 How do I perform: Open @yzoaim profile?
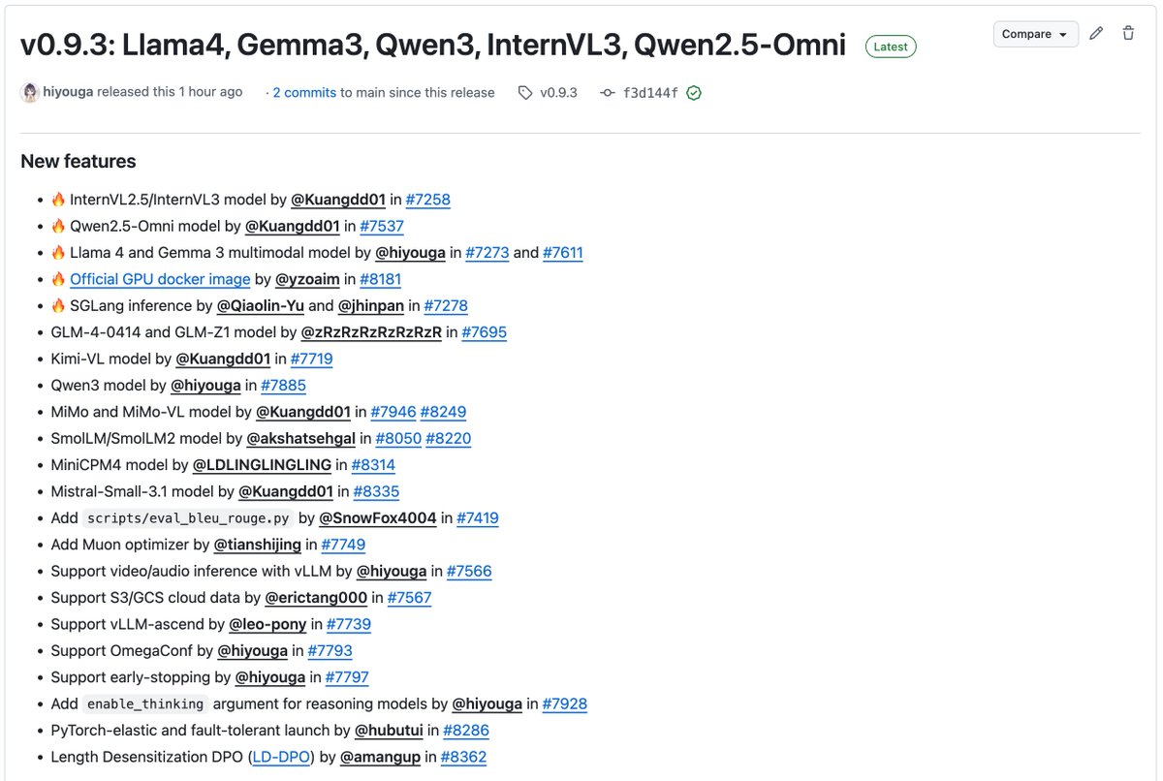pyautogui.click(x=307, y=279)
